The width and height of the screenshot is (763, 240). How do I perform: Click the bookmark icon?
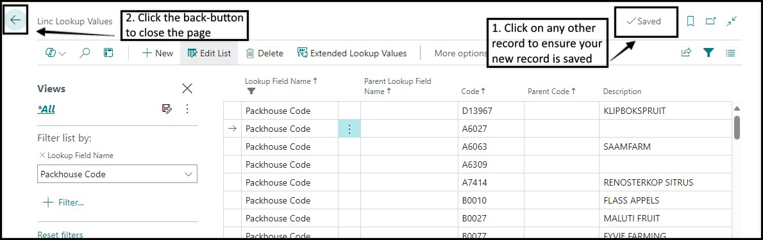690,21
